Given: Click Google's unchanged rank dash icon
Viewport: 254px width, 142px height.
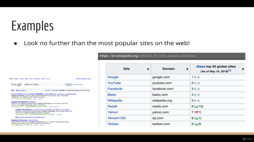Looking at the screenshot, I should [x=197, y=77].
